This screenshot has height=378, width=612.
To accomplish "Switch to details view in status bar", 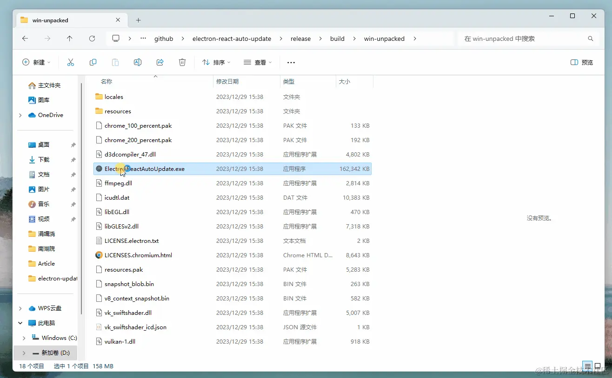I will (x=588, y=366).
